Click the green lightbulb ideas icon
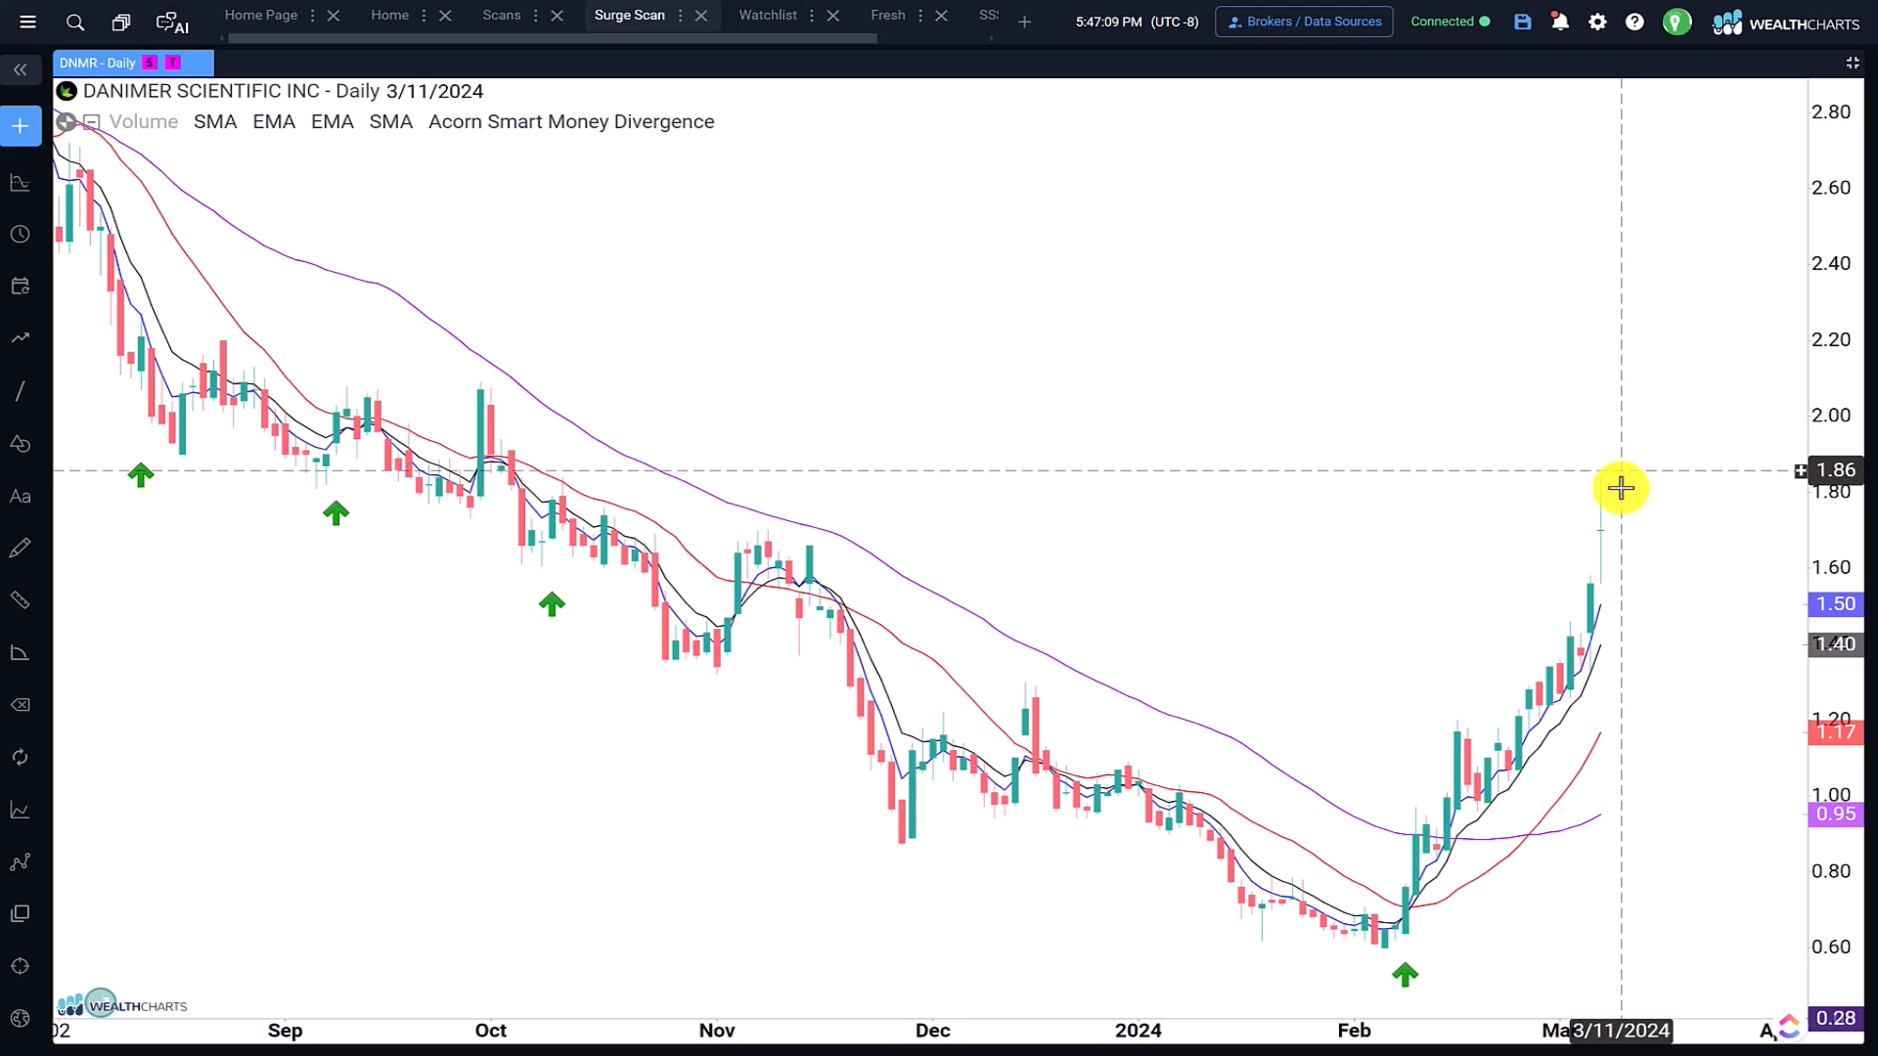Screen dimensions: 1878x1056 pos(1677,22)
